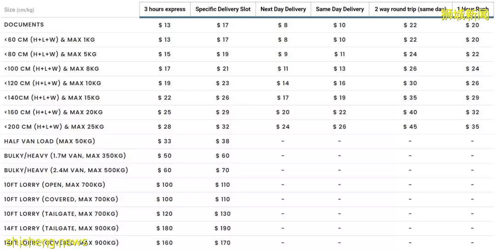The height and width of the screenshot is (251, 496).
Task: Select 10FT LORRY (TAILGATE) row label
Action: 61,214
